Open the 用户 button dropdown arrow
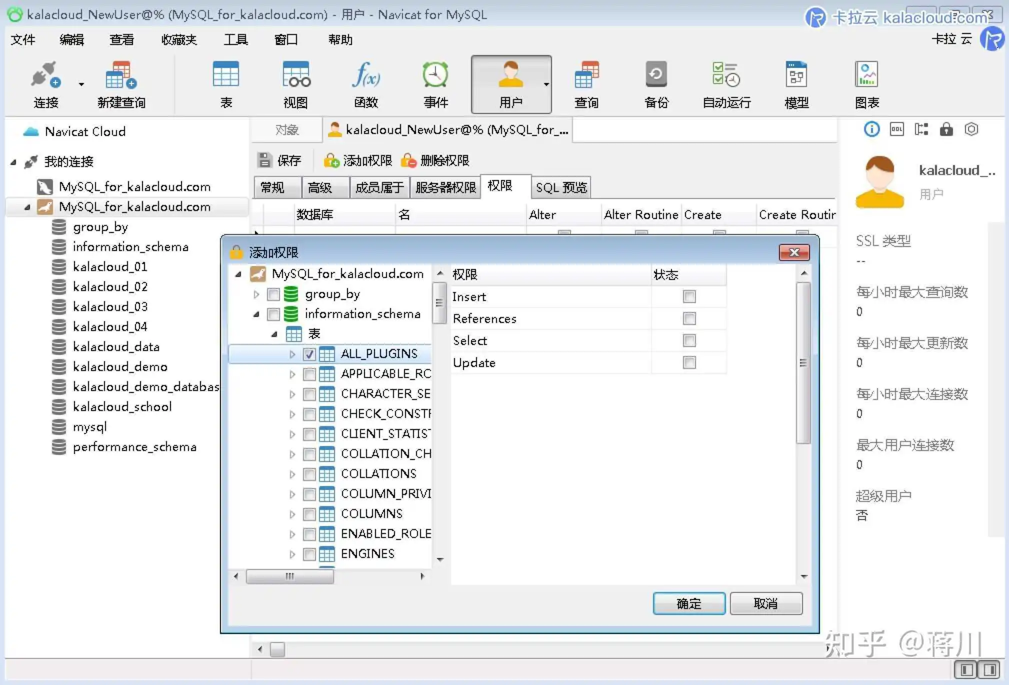This screenshot has height=685, width=1009. [x=546, y=84]
